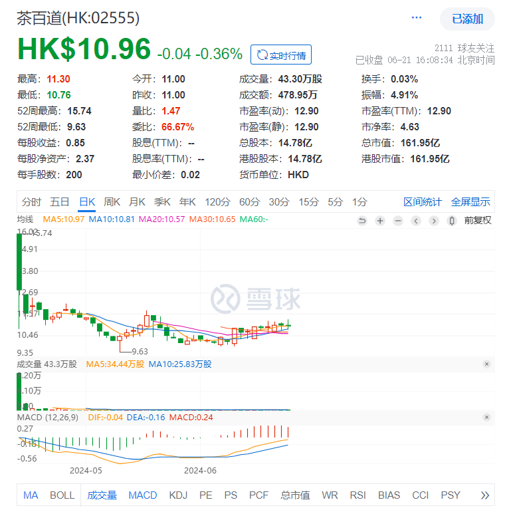Open the three-dots more options menu
Viewport: 509px width, 516px height.
(416, 18)
